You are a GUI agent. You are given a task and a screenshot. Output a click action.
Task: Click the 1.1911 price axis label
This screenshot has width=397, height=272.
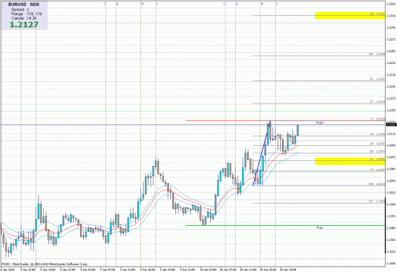pos(391,252)
